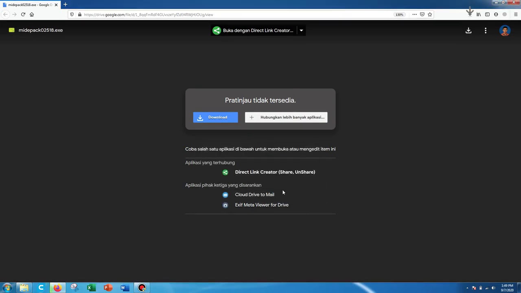521x293 pixels.
Task: Click the site padlock icon
Action: click(79, 15)
